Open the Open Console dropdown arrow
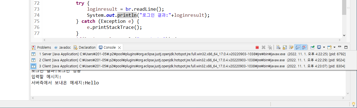Viewport: 357px width, 108px height. point(334,47)
